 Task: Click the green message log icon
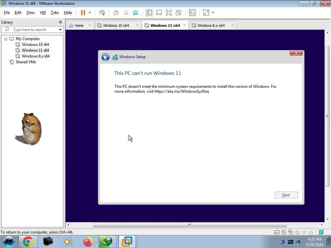(x=321, y=232)
